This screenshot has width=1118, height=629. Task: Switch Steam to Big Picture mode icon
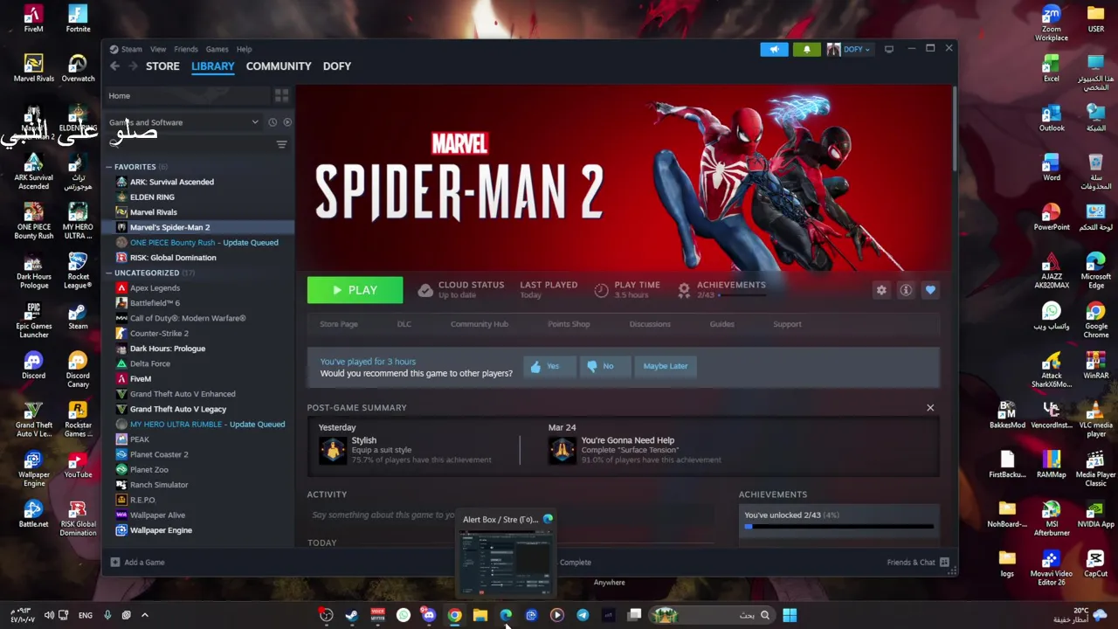tap(889, 50)
